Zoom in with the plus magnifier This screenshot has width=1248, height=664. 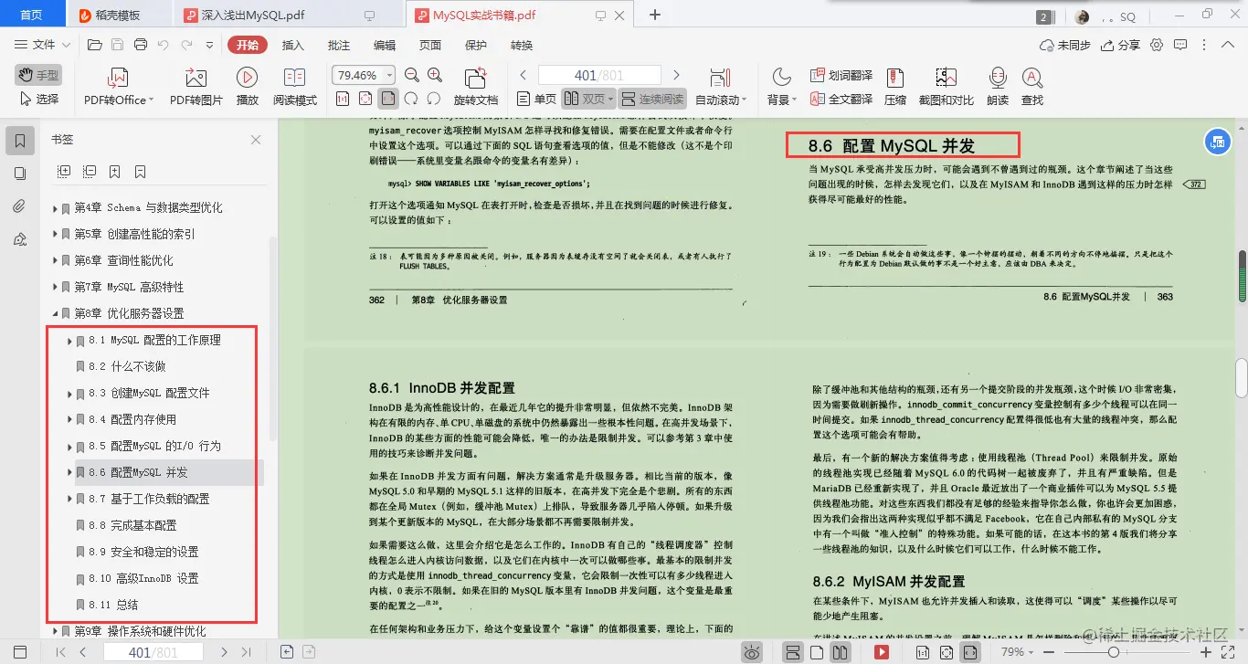click(435, 76)
